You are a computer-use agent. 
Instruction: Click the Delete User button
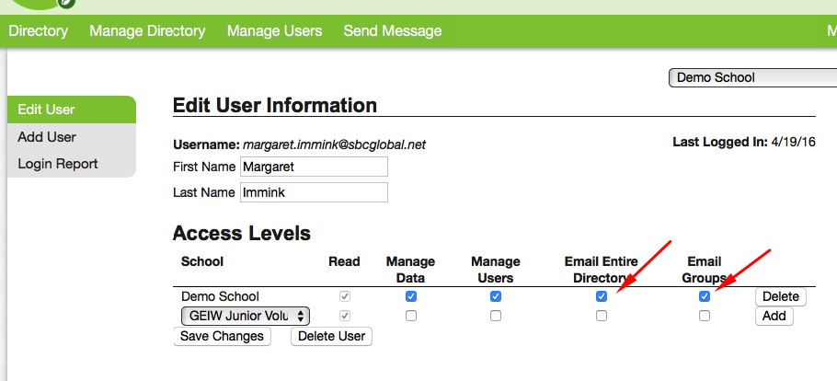click(331, 336)
